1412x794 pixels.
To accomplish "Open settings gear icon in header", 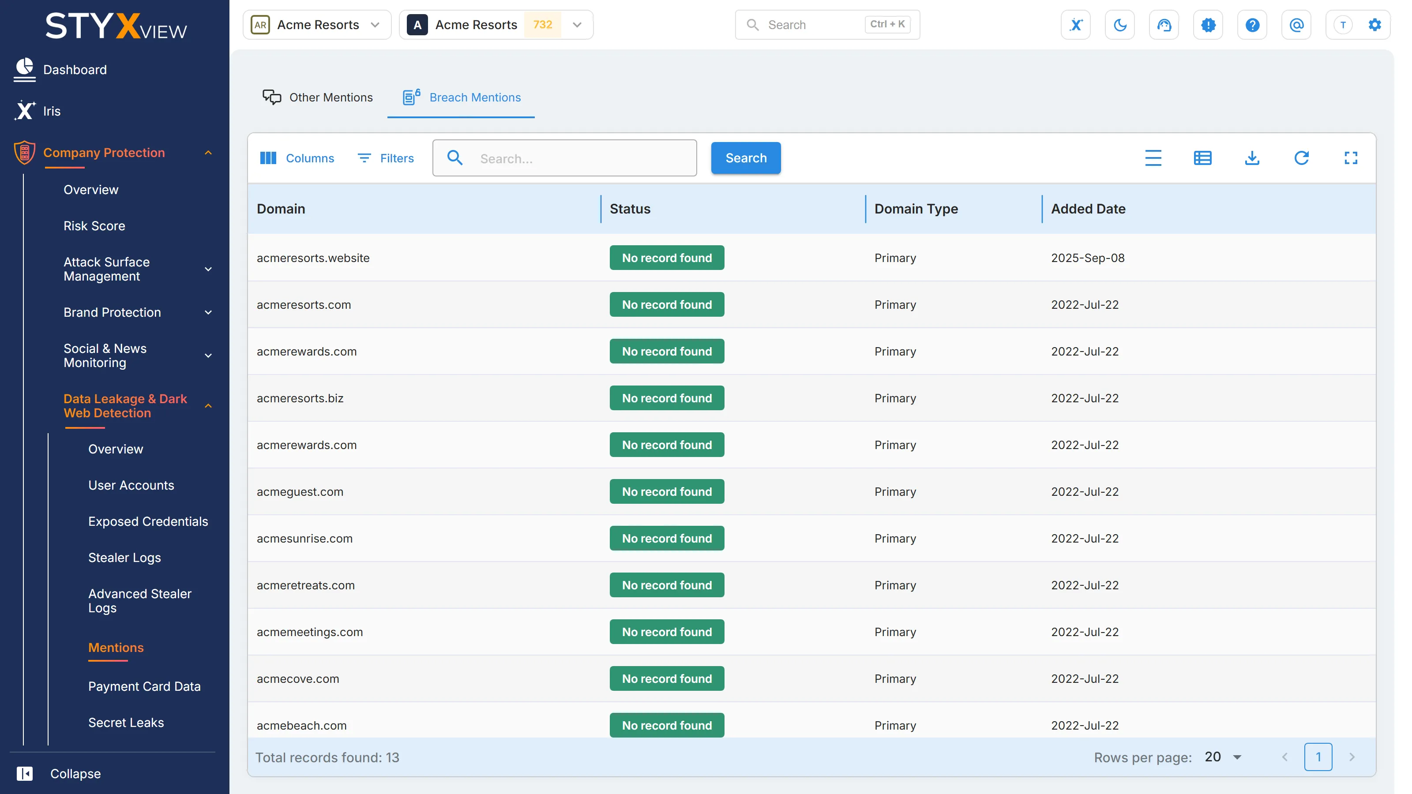I will 1375,25.
